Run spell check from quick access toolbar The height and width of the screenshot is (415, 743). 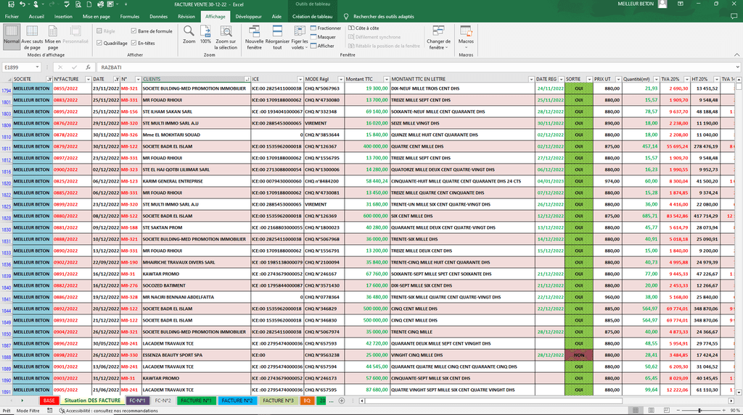67,4
